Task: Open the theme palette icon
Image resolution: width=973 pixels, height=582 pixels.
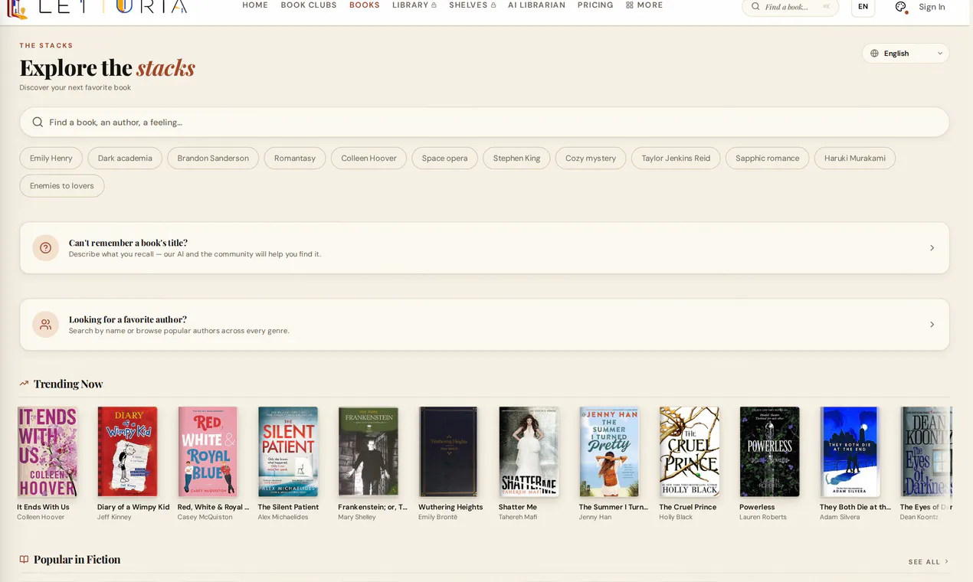Action: 901,7
